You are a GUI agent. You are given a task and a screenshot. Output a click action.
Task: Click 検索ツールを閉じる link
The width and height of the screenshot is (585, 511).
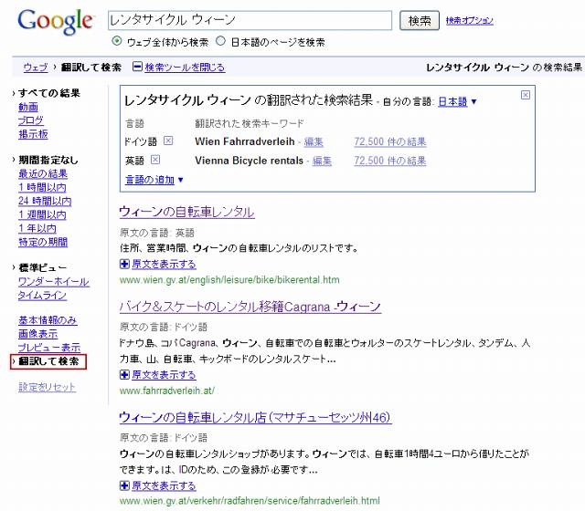(x=185, y=67)
